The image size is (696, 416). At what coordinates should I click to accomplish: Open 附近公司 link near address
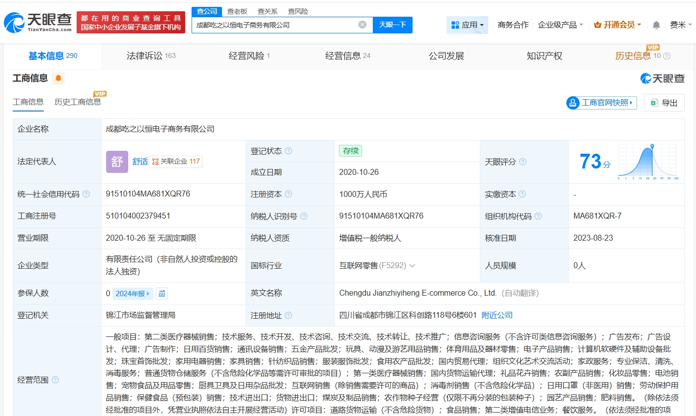497,315
